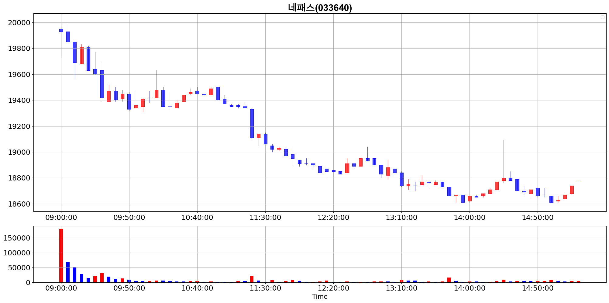The image size is (609, 303).
Task: Click the 11:30:00 label under the volume chart
Action: pos(265,288)
